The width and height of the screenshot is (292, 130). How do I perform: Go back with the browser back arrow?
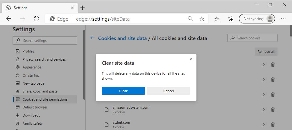pos(9,19)
